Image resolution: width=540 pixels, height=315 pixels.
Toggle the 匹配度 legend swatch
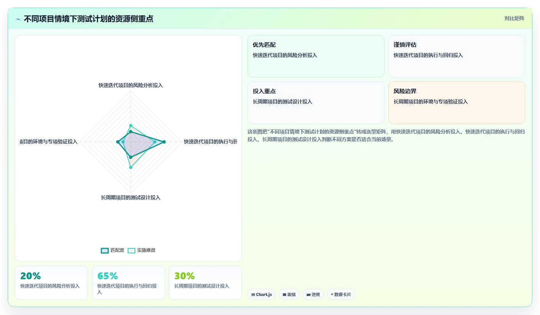105,250
